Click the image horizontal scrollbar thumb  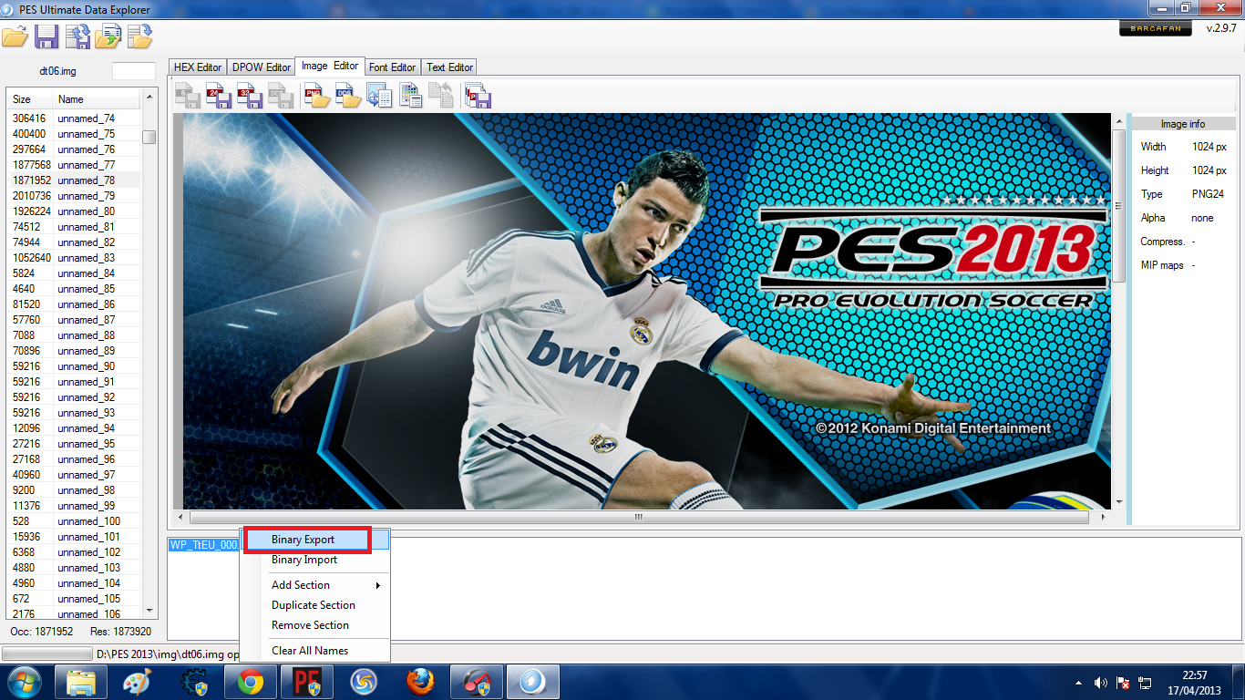[638, 517]
